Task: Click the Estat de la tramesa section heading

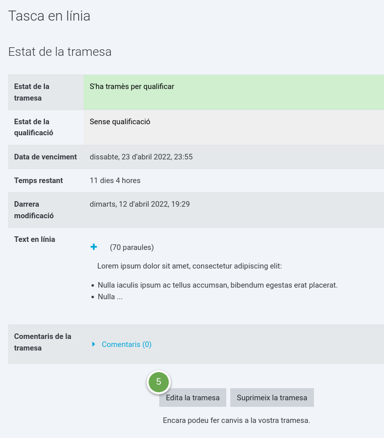Action: click(x=60, y=52)
